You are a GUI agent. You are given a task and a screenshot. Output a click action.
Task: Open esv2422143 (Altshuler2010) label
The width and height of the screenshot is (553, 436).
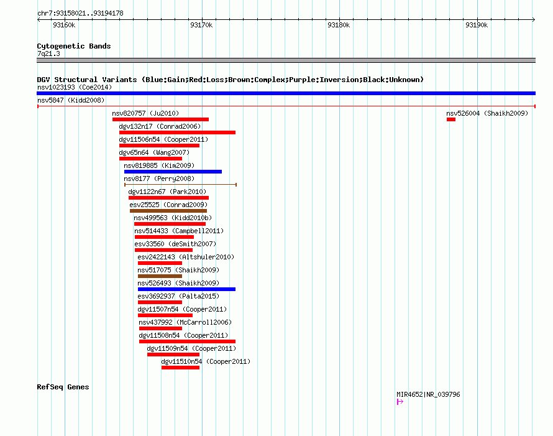(x=186, y=257)
